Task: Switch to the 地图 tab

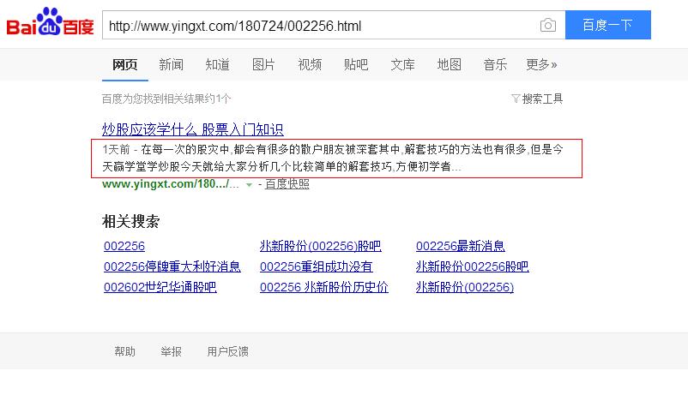Action: (449, 65)
